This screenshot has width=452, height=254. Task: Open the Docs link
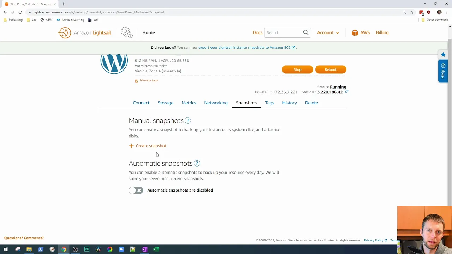(x=257, y=32)
